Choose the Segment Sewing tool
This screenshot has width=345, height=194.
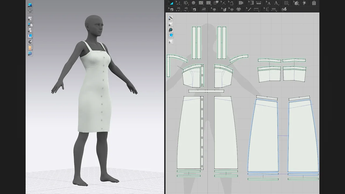click(178, 9)
